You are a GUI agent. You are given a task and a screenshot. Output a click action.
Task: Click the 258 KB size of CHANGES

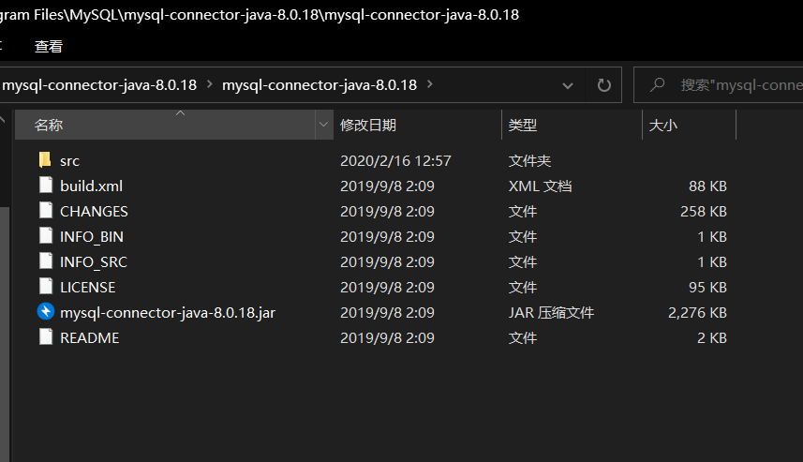[x=704, y=211]
